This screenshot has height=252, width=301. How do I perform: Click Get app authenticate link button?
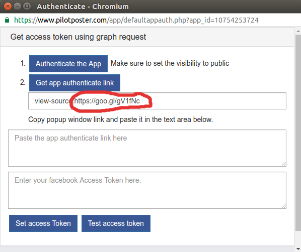pyautogui.click(x=74, y=83)
